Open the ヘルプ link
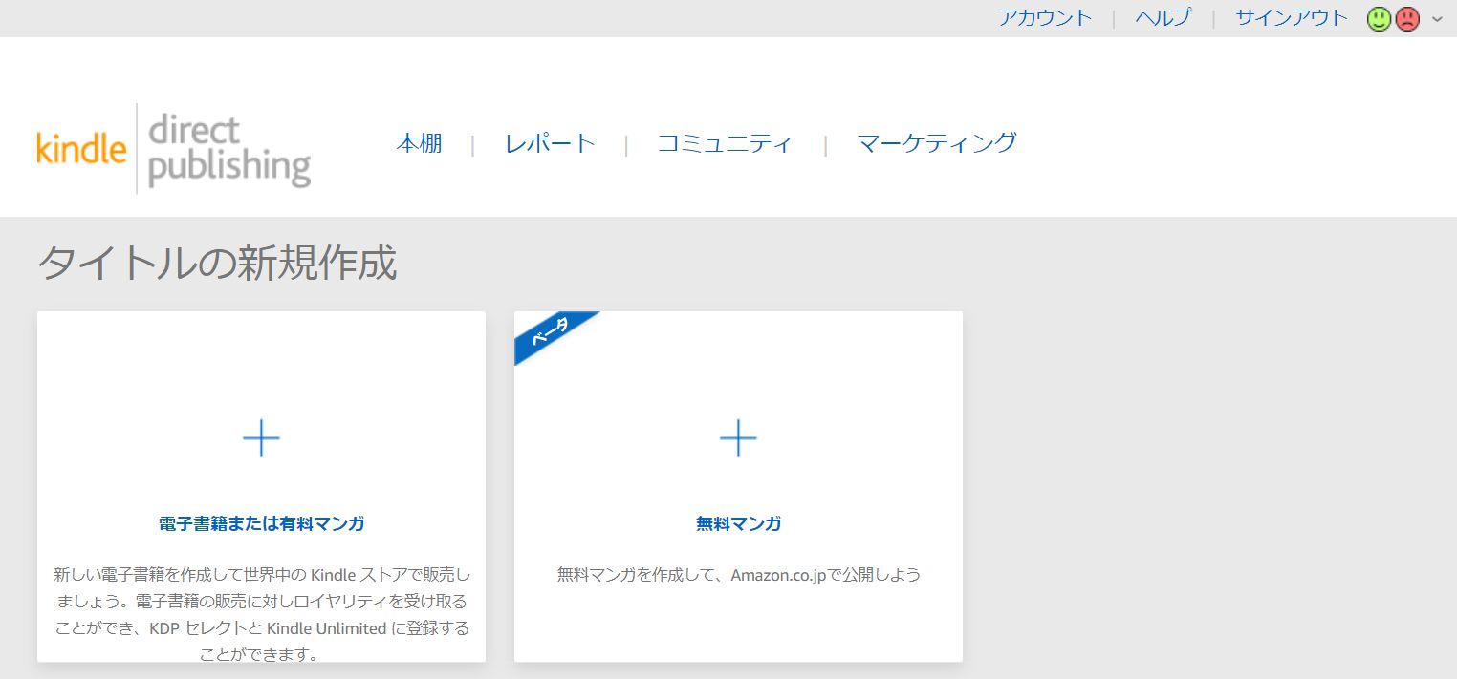The image size is (1457, 679). (1163, 17)
